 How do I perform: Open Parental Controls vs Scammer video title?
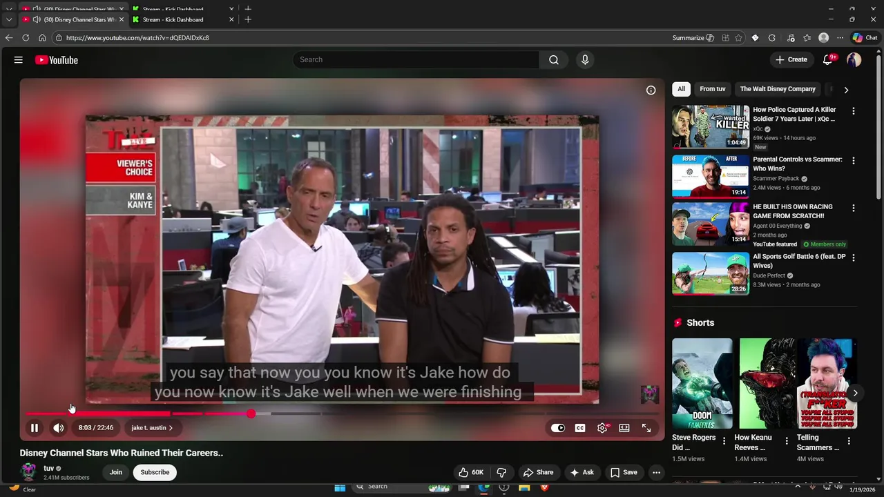pos(798,164)
